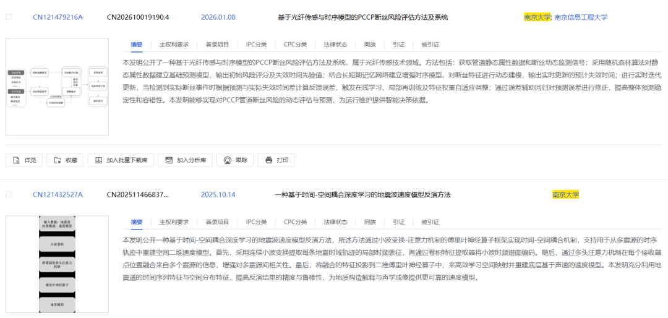Viewport: 668px width, 318px height.
Task: Open 引证 tab of the PCCP patent
Action: pyautogui.click(x=399, y=45)
